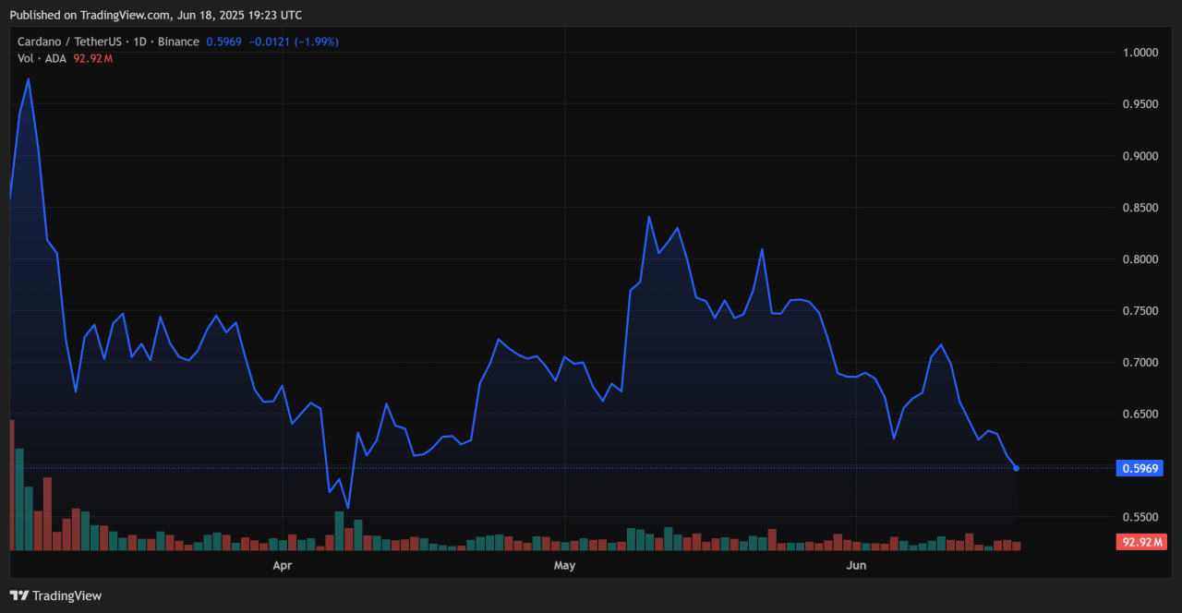Click the blue 0.5969 price tag on axis
Viewport: 1182px width, 613px height.
[x=1140, y=468]
